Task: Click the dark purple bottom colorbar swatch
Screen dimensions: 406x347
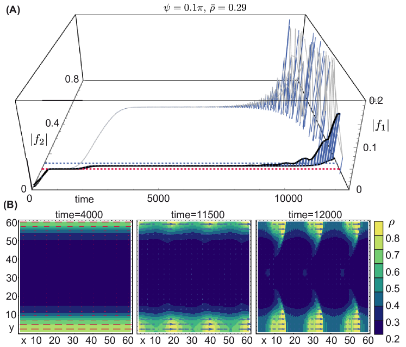Action: pyautogui.click(x=379, y=327)
